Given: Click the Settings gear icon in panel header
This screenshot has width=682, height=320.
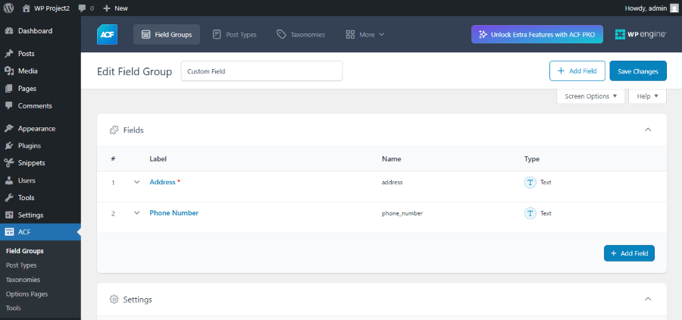Looking at the screenshot, I should tap(114, 300).
